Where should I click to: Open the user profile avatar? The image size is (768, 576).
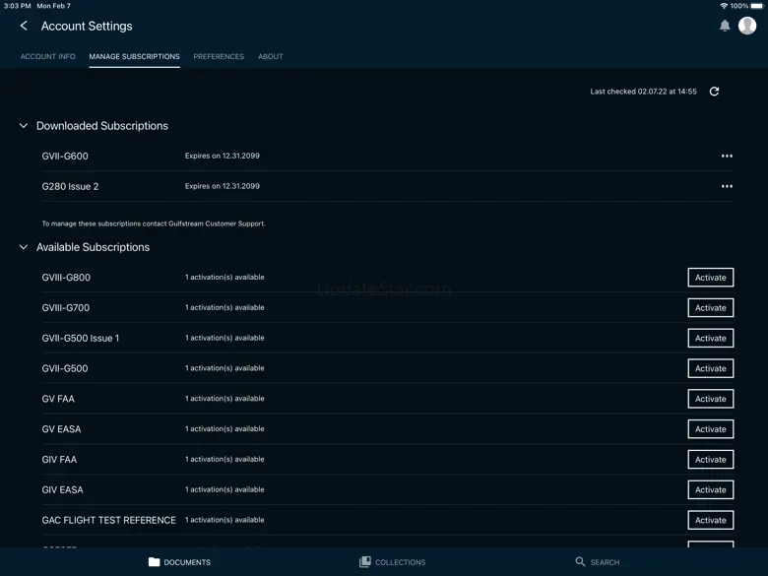[747, 26]
